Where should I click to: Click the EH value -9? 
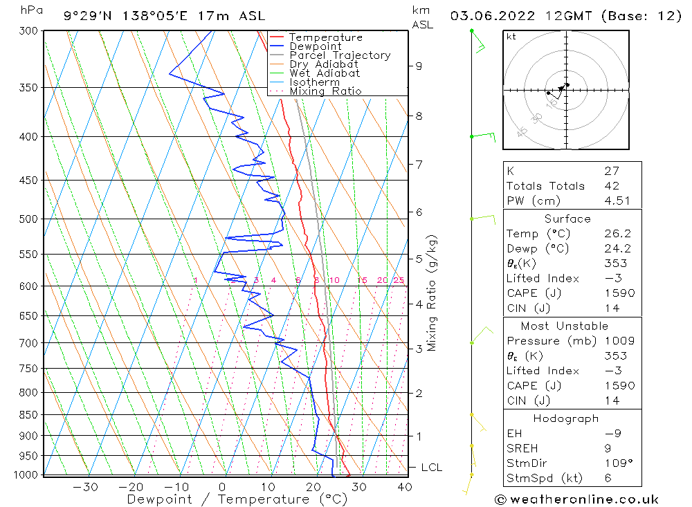pyautogui.click(x=612, y=433)
